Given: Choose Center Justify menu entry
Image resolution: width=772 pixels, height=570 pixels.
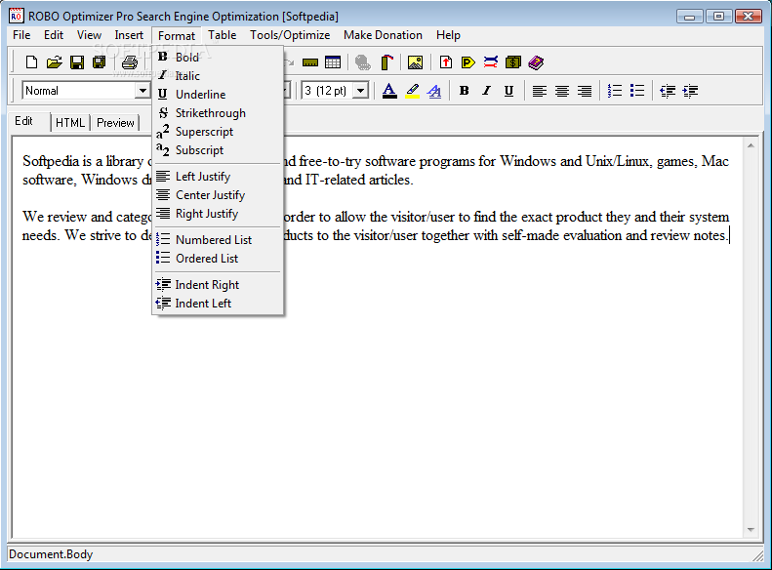Looking at the screenshot, I should 218,195.
